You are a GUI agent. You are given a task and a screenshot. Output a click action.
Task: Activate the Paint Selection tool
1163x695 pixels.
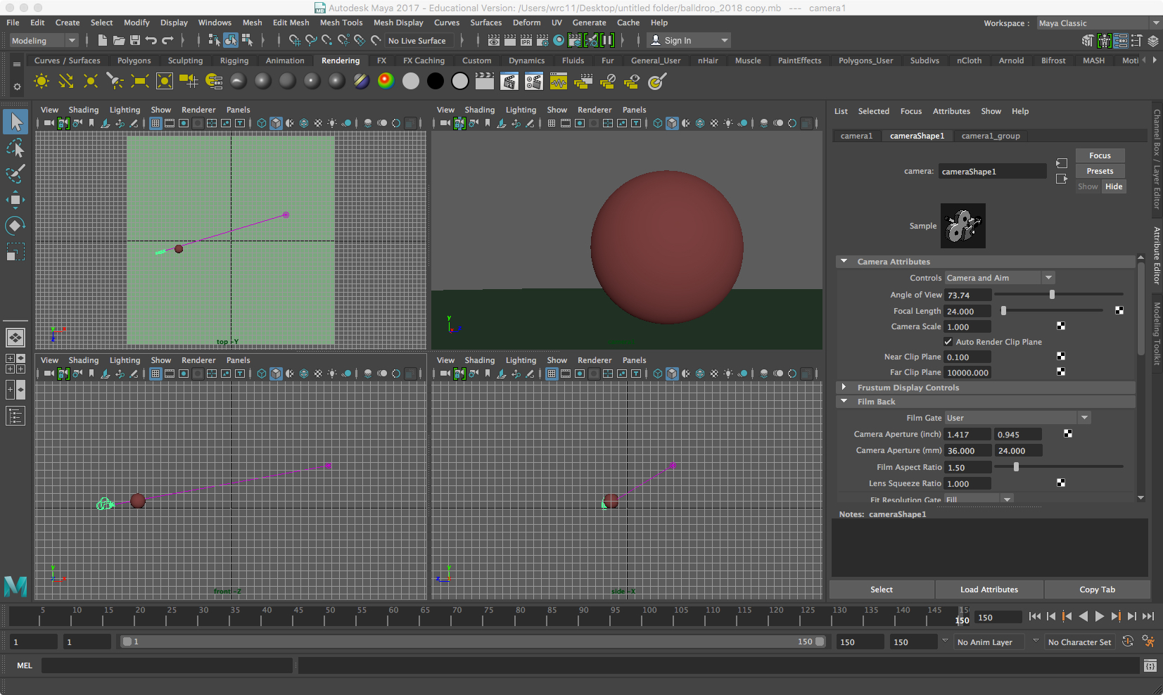point(15,174)
